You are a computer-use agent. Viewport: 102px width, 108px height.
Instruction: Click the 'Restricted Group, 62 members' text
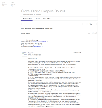pyautogui.click(x=32, y=15)
